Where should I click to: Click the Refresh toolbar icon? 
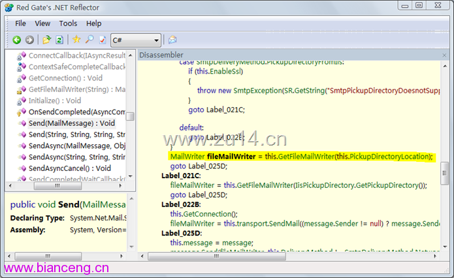(59, 40)
